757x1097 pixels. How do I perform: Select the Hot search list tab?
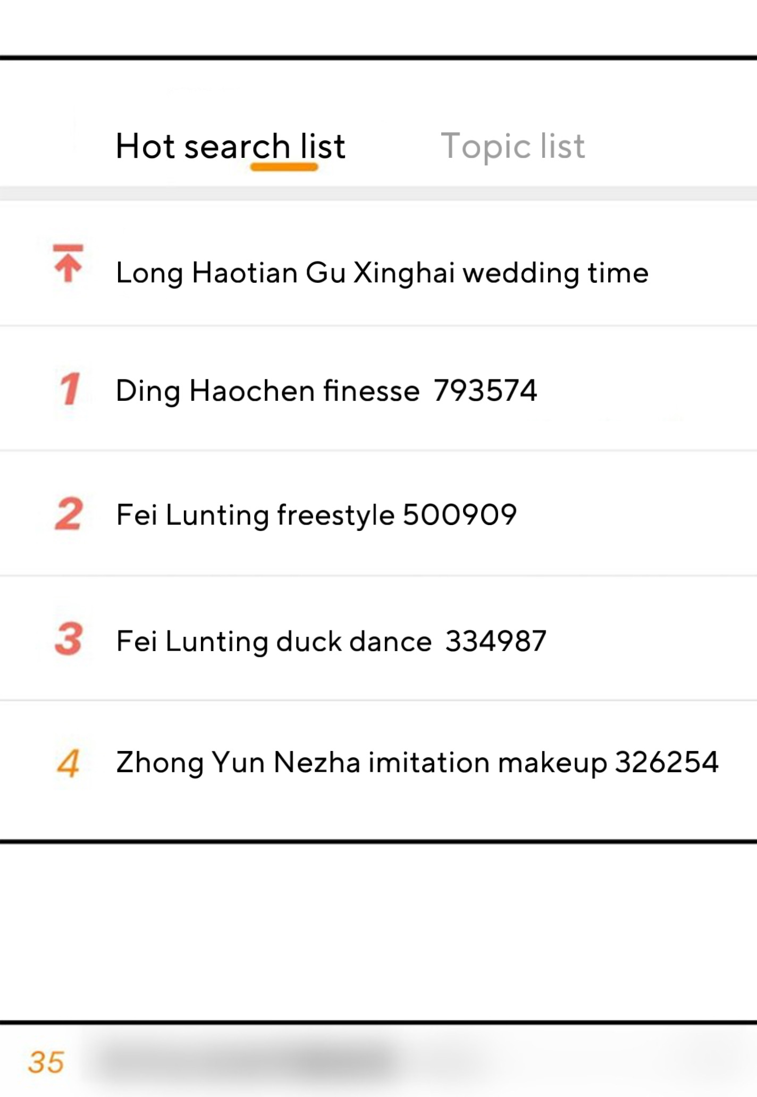[x=230, y=146]
